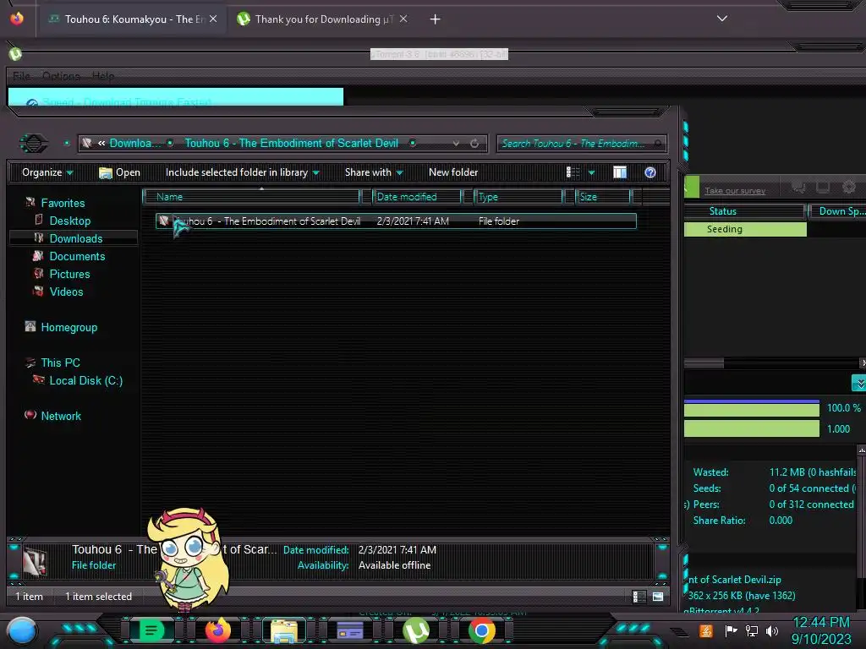Click the network tray icon
This screenshot has height=649, width=866.
click(752, 630)
